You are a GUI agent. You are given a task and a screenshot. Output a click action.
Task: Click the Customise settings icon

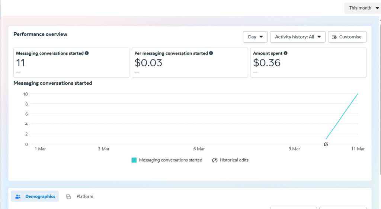coord(334,37)
